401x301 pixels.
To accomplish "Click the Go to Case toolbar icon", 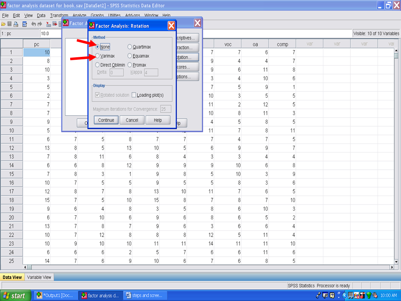I will click(48, 24).
